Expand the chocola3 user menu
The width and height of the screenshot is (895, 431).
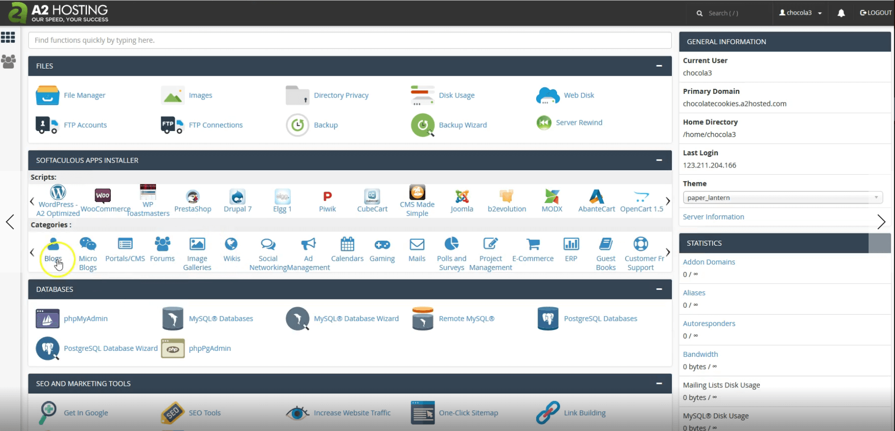pos(800,13)
